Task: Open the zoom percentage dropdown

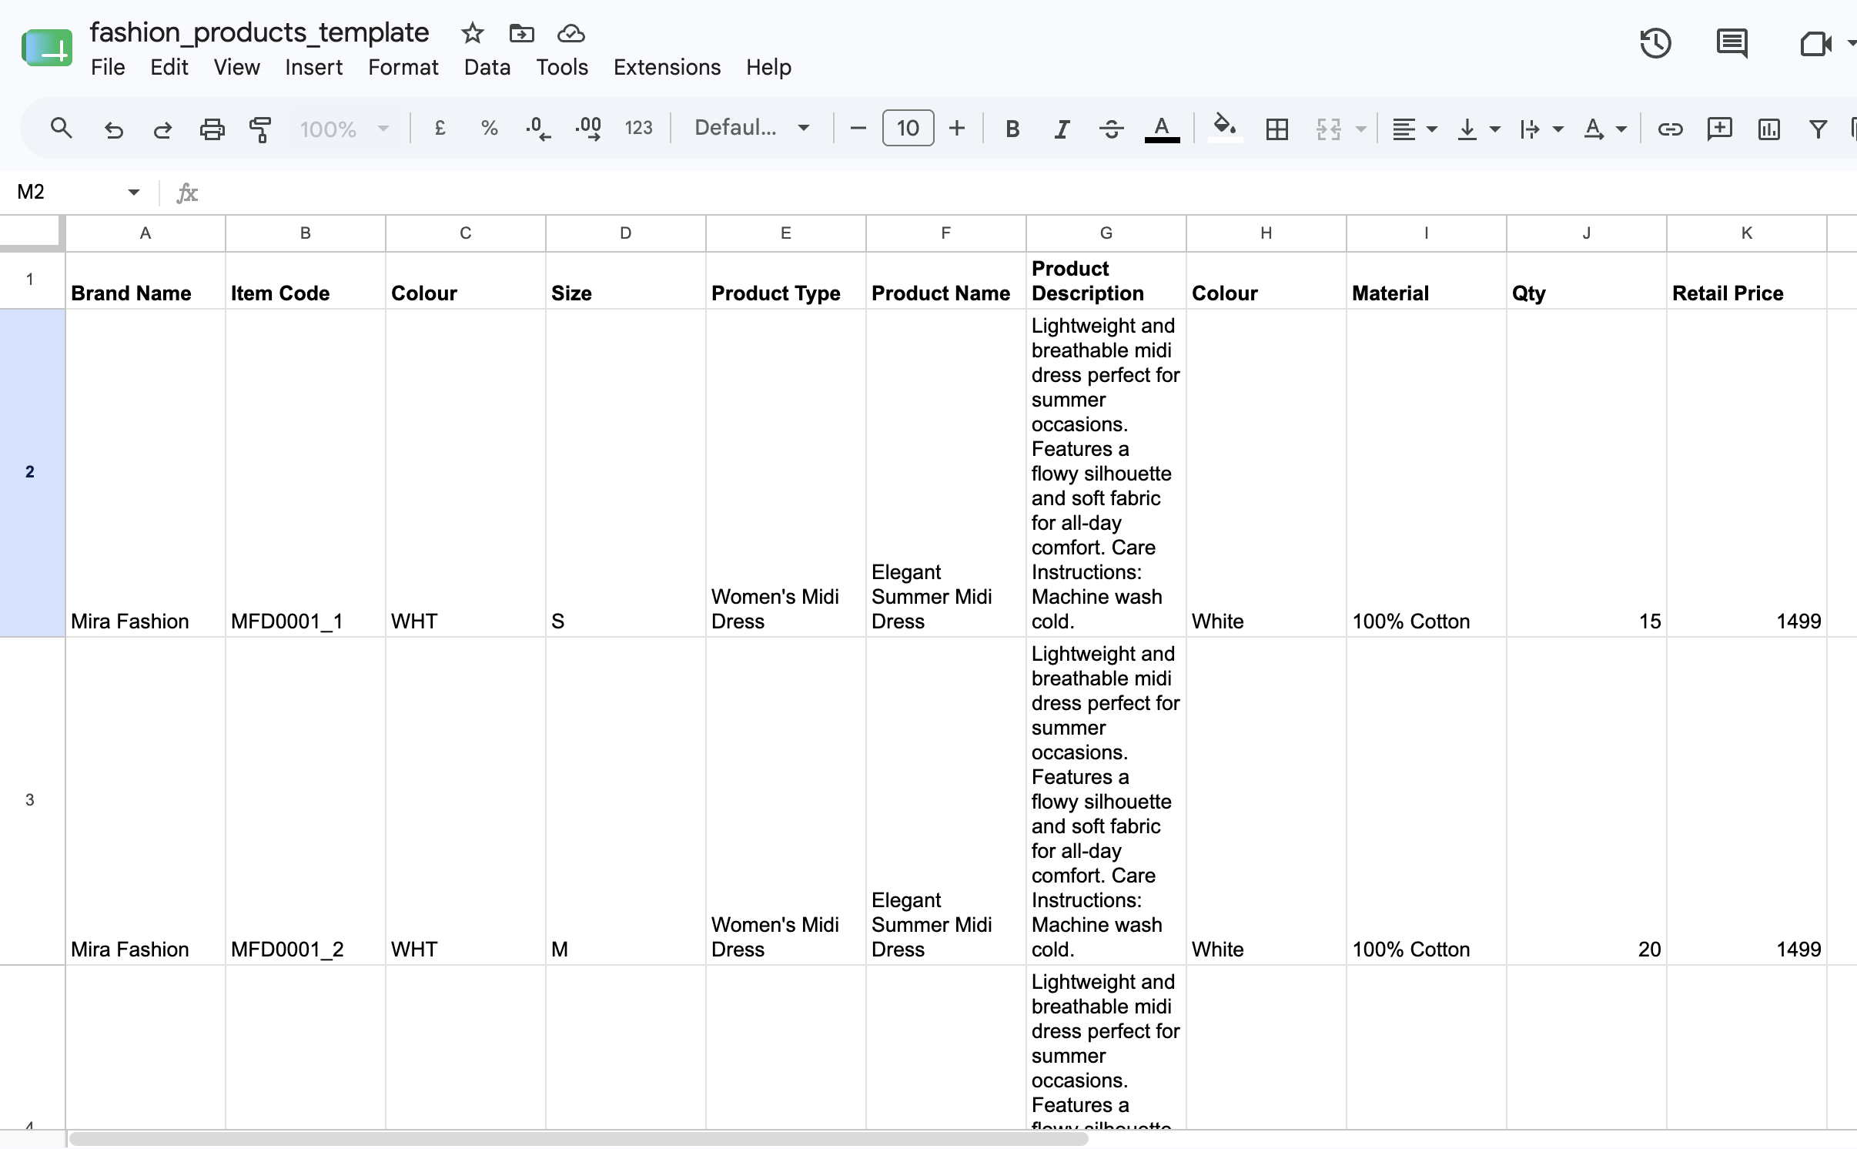Action: tap(343, 129)
